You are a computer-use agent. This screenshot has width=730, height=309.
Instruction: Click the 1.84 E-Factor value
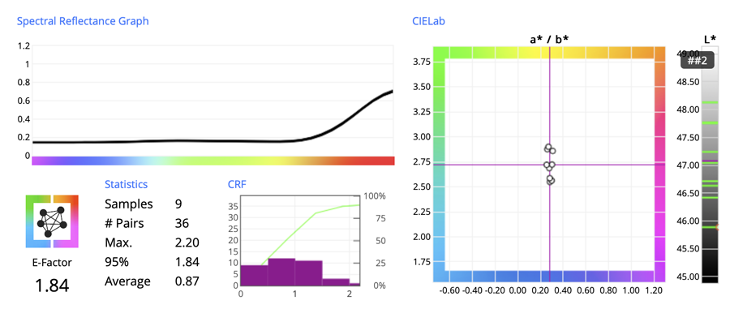coord(52,285)
